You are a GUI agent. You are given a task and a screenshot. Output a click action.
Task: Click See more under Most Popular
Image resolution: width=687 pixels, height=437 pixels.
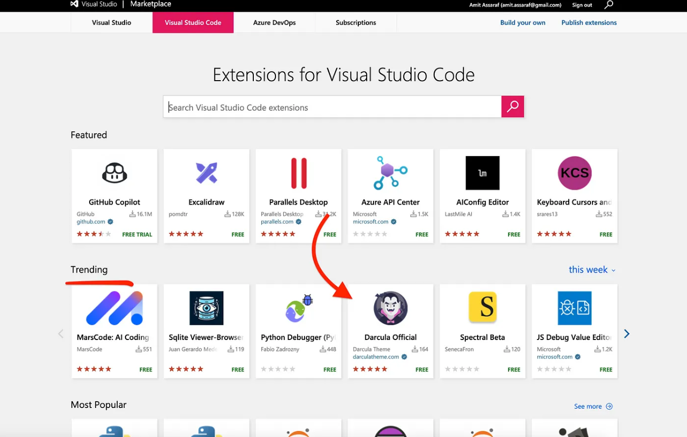[593, 406]
